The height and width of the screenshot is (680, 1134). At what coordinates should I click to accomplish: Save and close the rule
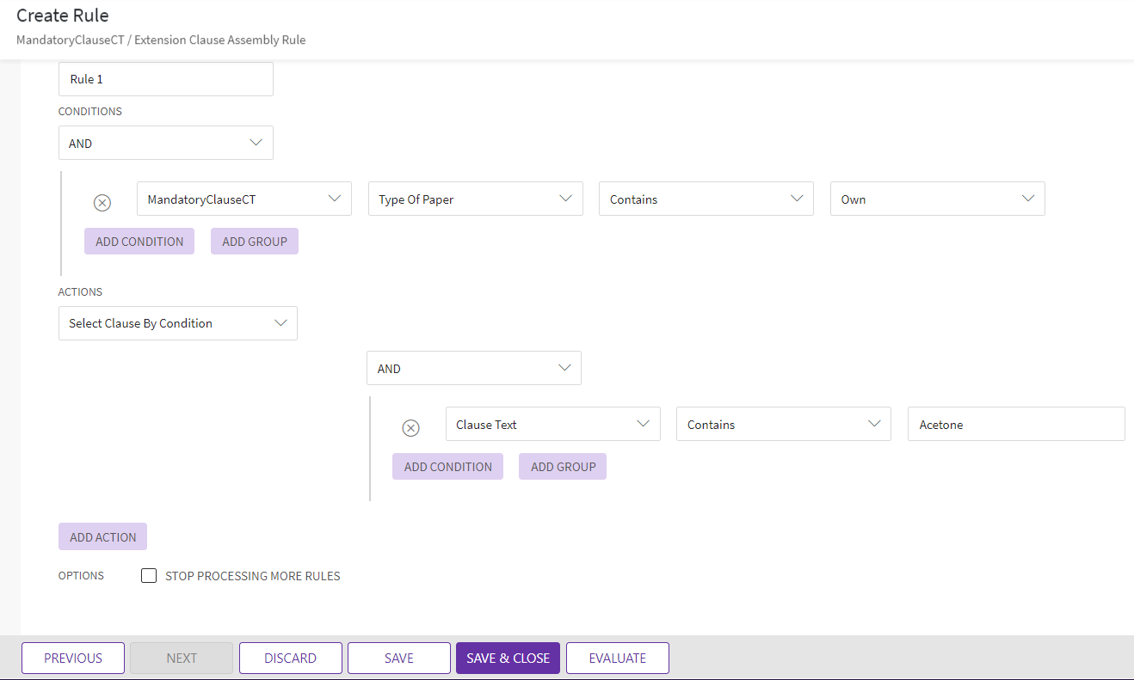click(x=508, y=658)
